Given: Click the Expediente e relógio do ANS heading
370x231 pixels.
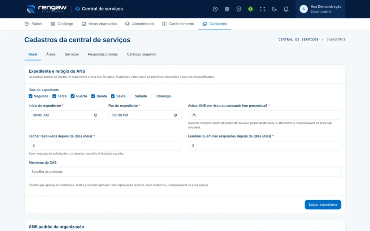Looking at the screenshot, I should click(57, 71).
